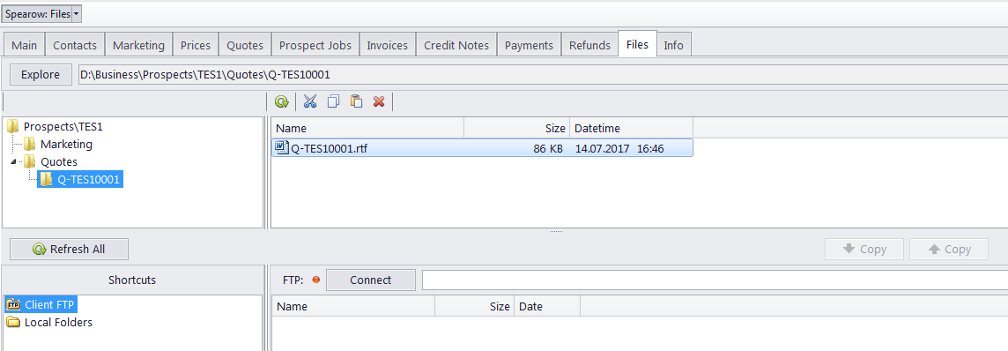Click the Marketing folder icon in tree
The image size is (1008, 351).
pos(30,145)
